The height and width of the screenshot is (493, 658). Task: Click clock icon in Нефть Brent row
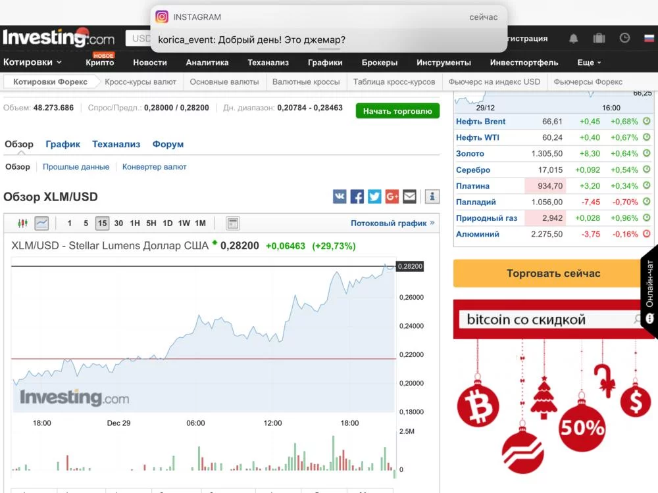point(647,121)
